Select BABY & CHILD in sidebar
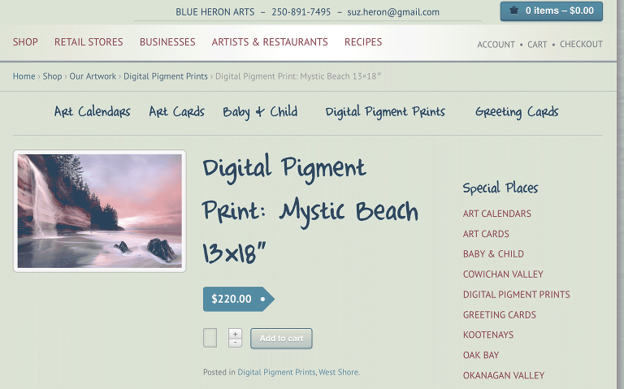624x389 pixels. 493,254
